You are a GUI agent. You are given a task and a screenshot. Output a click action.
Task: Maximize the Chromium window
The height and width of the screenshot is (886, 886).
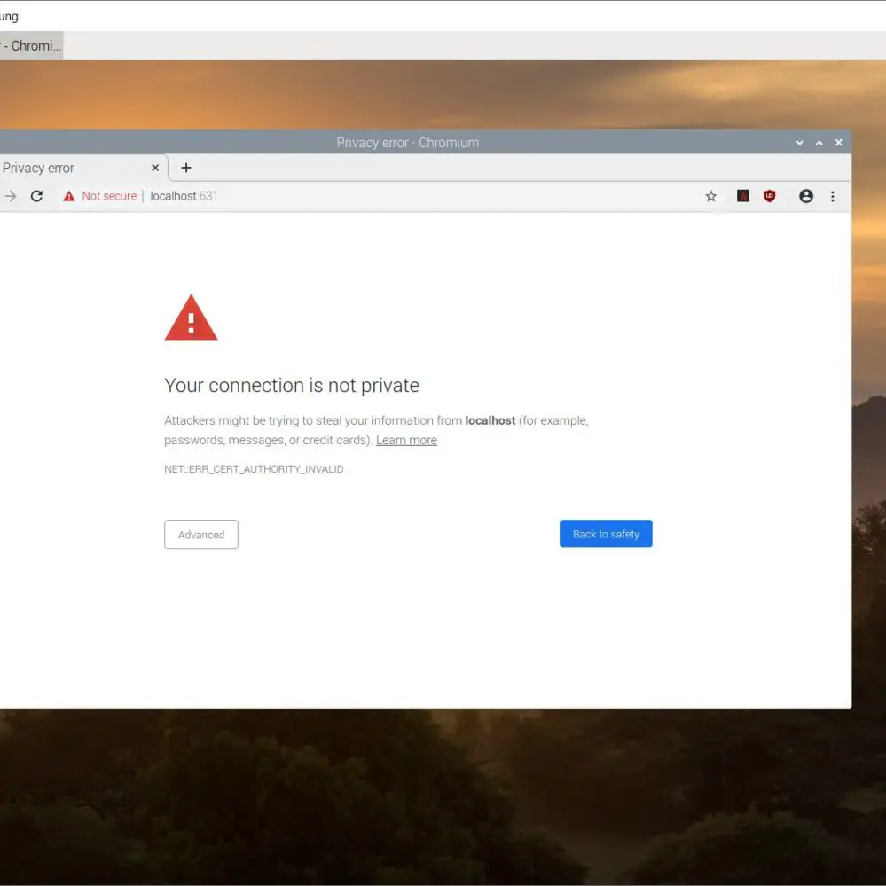coord(819,143)
